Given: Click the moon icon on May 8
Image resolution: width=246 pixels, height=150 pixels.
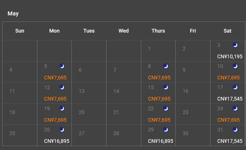Looking at the screenshot, I should tap(166, 66).
